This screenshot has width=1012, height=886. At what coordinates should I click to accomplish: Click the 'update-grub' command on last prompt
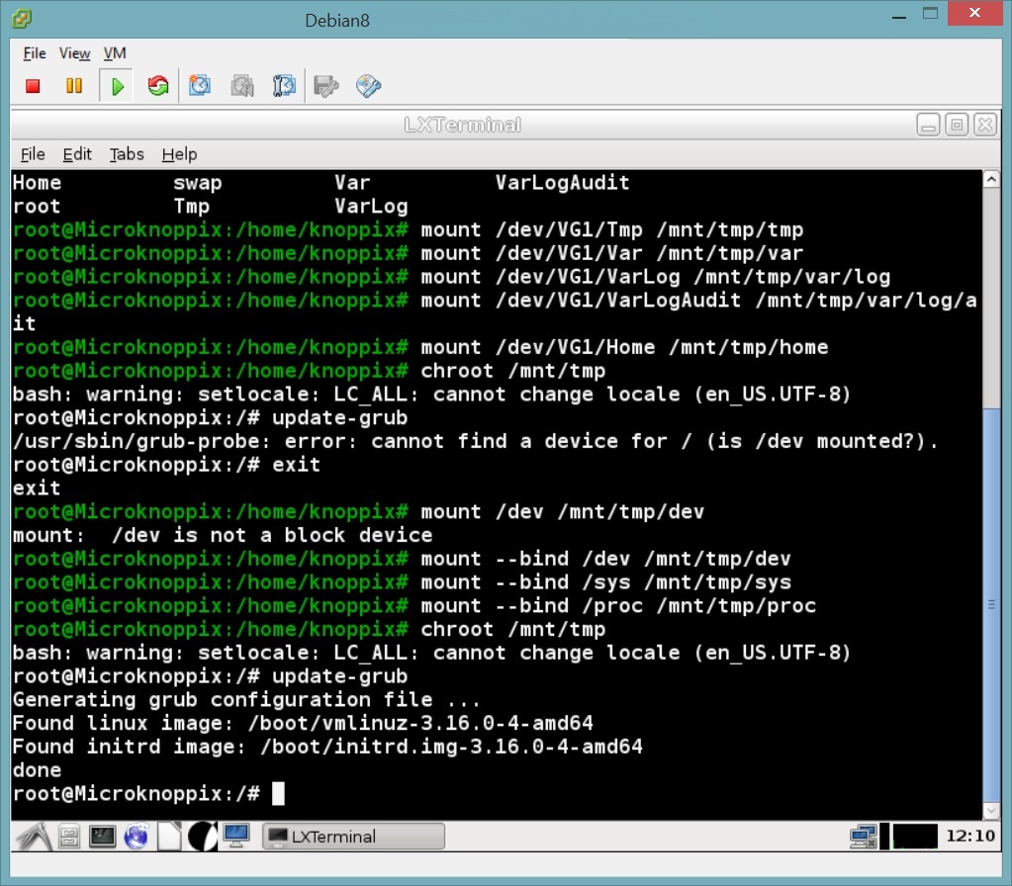click(x=339, y=675)
